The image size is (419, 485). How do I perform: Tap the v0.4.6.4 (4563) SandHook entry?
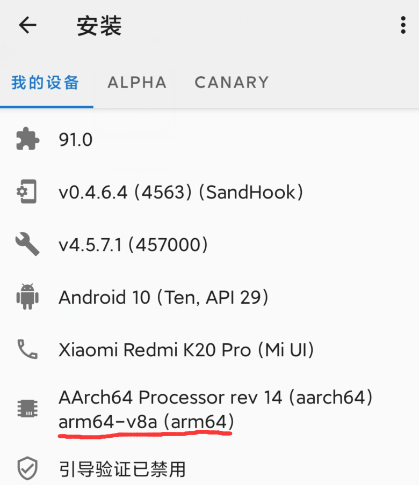(181, 192)
